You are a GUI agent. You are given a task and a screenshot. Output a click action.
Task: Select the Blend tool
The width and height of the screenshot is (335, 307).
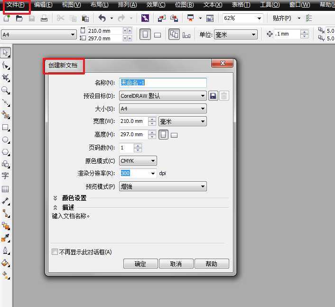point(6,226)
